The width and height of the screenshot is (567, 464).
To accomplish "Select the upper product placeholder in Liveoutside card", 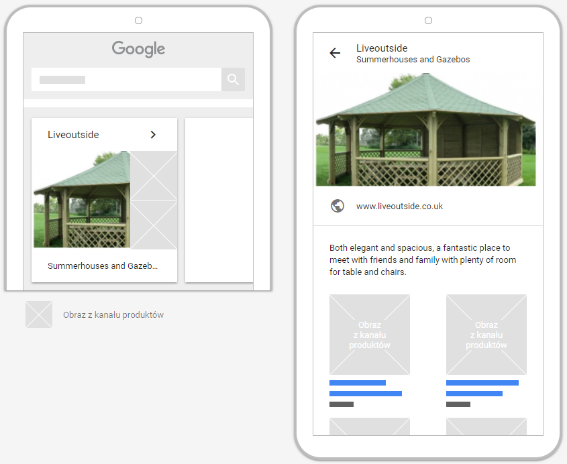I will [x=154, y=176].
